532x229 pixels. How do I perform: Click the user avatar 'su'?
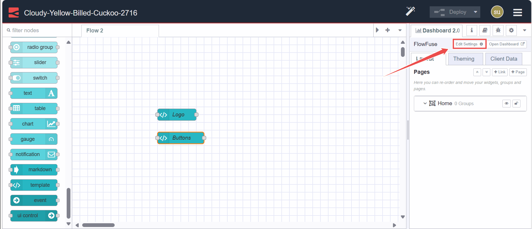[x=497, y=12]
